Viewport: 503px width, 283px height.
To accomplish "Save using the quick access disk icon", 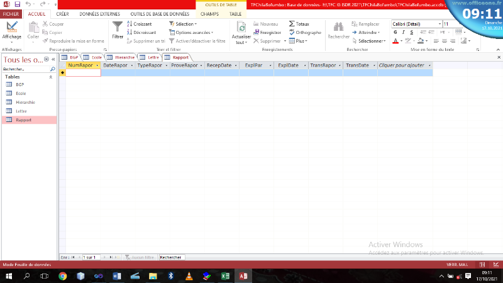I will tap(17, 4).
